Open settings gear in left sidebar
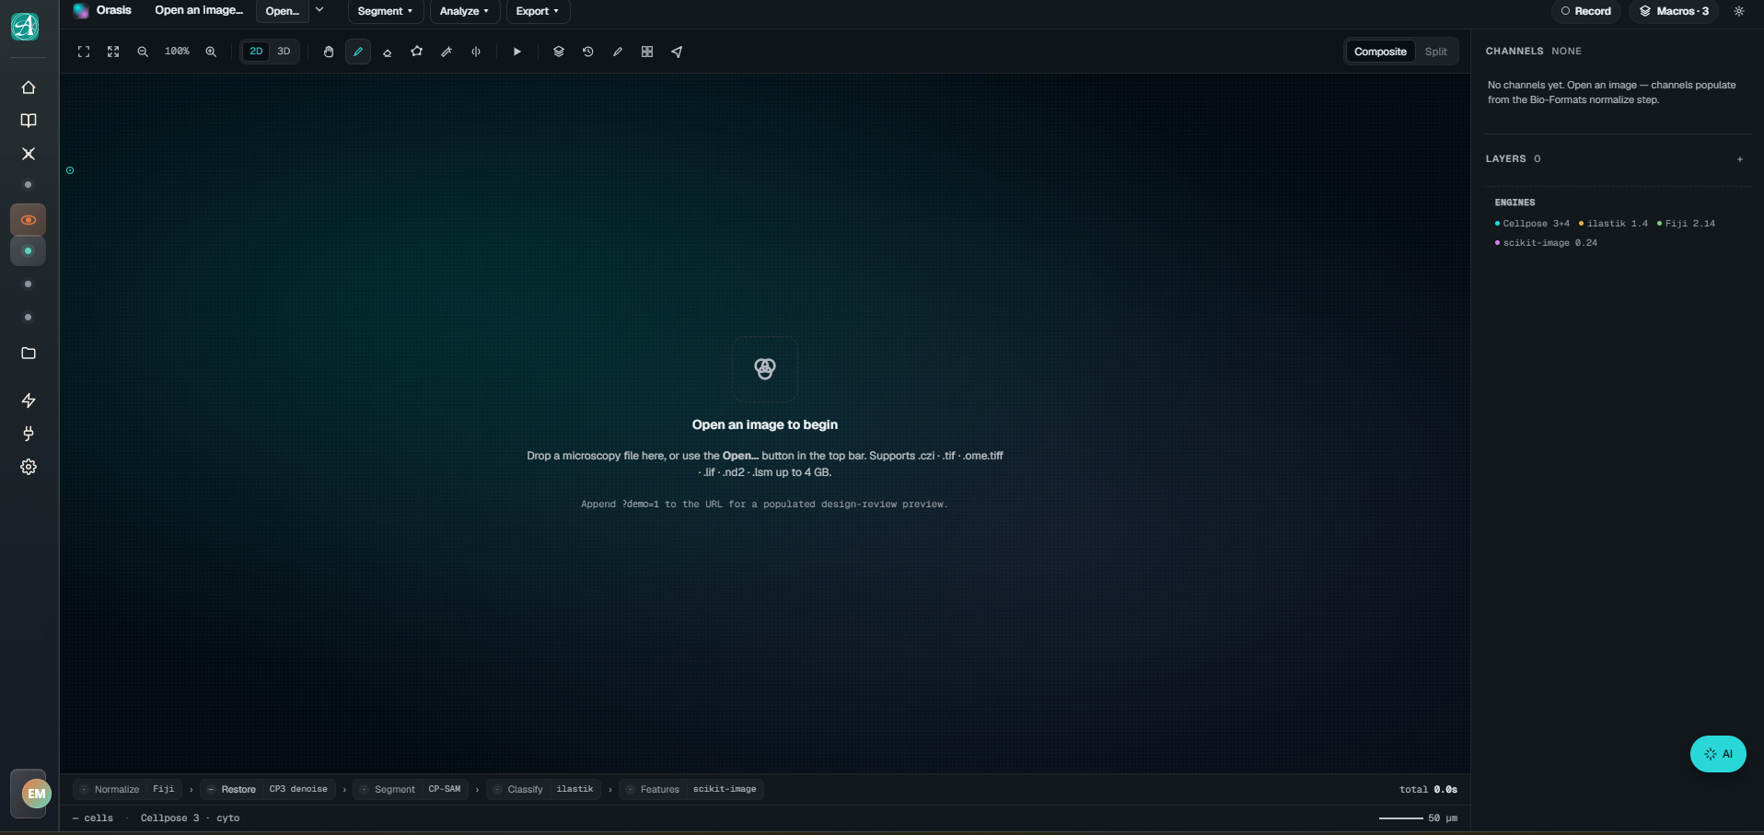The width and height of the screenshot is (1764, 835). click(29, 467)
